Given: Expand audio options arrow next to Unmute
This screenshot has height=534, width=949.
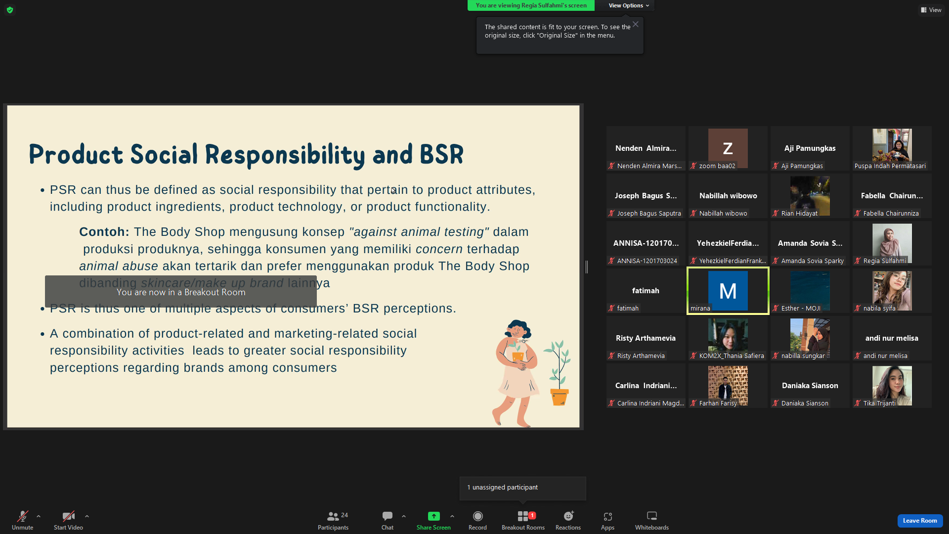Looking at the screenshot, I should point(39,516).
